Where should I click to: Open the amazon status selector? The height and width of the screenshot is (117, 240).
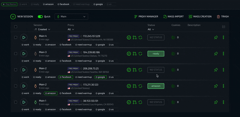(156, 86)
